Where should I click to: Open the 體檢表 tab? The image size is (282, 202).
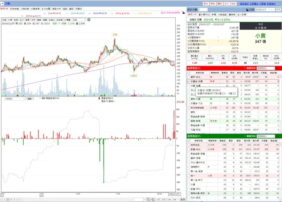(232, 14)
